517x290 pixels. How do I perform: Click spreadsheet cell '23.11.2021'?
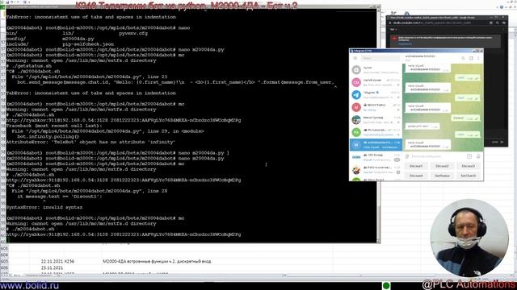pos(52,268)
